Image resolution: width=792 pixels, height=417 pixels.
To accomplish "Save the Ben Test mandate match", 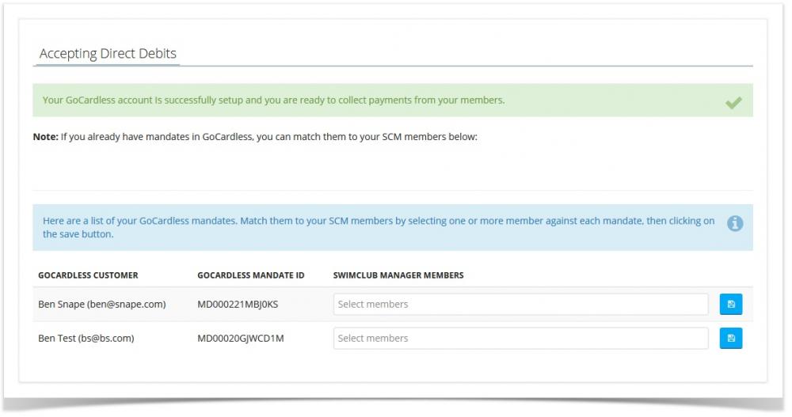I will point(730,338).
